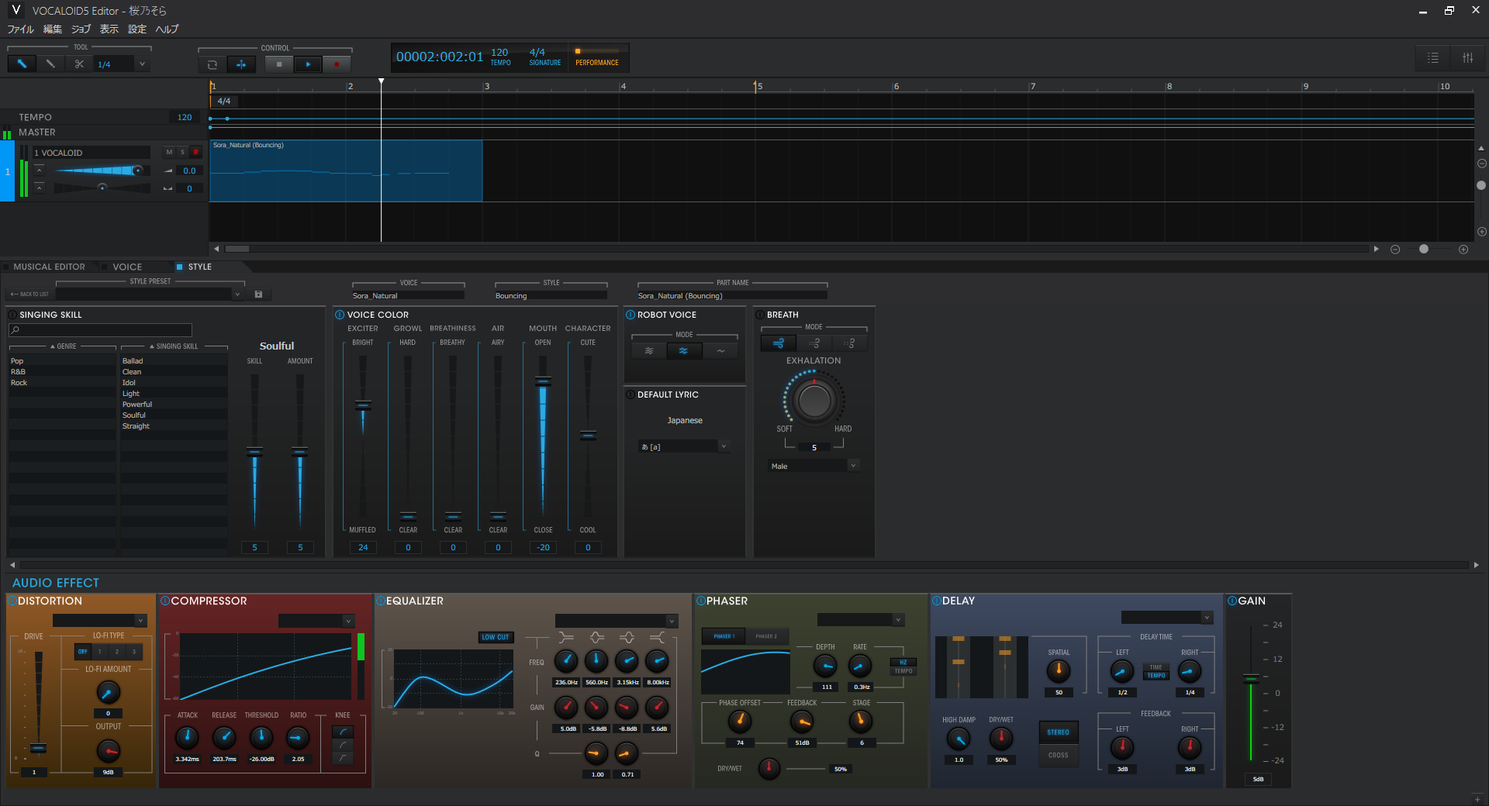Select the first Breath mode icon

pos(779,343)
